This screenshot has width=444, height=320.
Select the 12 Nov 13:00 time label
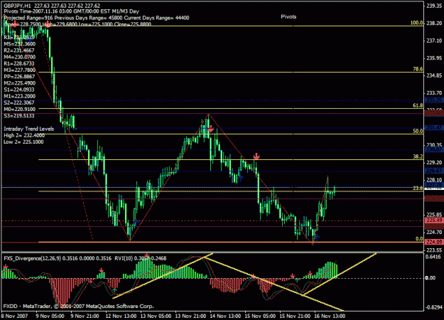(x=121, y=316)
